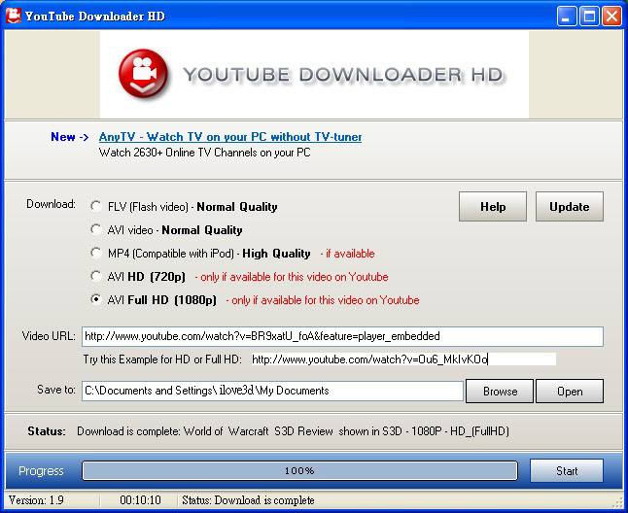Click 'Status: Download is complete' in status bar
The width and height of the screenshot is (628, 513).
coord(248,500)
